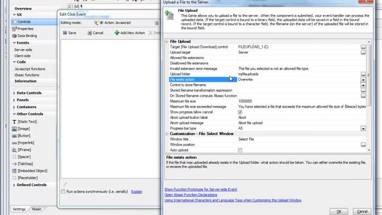Expand the Containers group
Screen dimensions: 382x215
click(14, 107)
